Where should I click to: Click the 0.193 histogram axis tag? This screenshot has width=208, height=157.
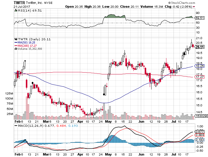pos(199,140)
